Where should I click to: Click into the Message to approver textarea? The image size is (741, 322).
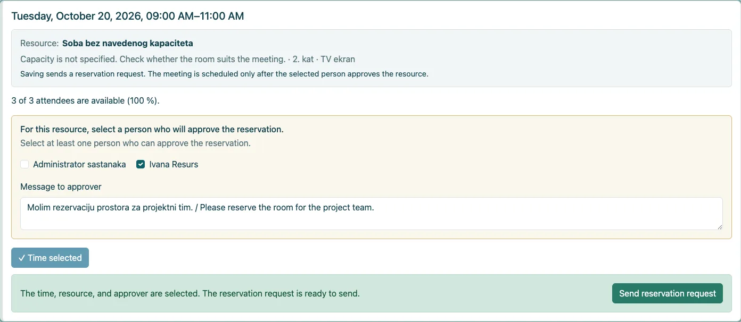[x=372, y=214]
